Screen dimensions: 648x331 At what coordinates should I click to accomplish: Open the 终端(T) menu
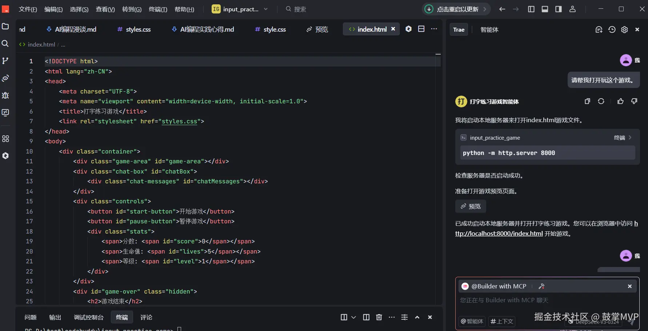[158, 9]
